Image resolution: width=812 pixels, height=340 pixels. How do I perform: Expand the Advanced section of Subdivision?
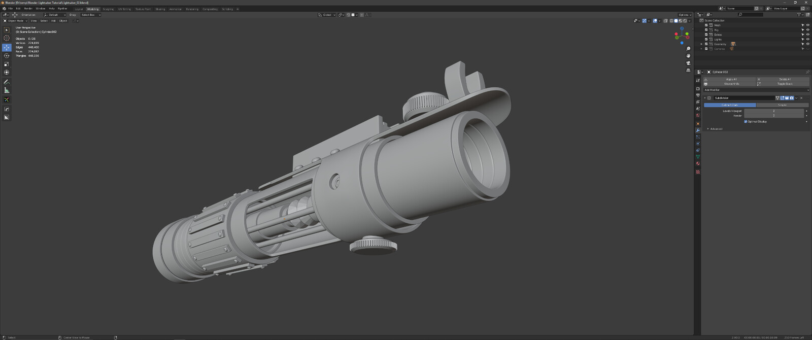[715, 129]
